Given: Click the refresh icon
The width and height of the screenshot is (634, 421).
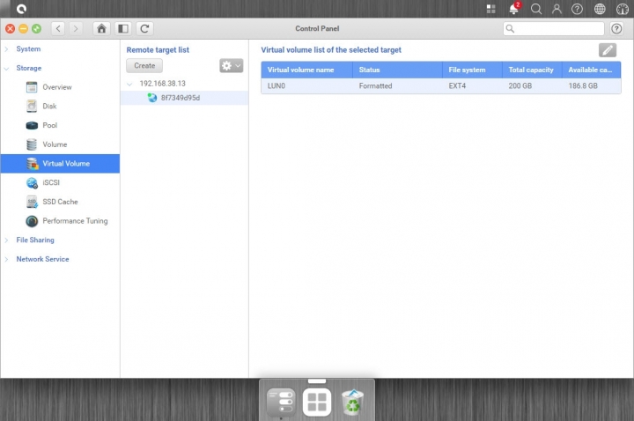Looking at the screenshot, I should (144, 28).
